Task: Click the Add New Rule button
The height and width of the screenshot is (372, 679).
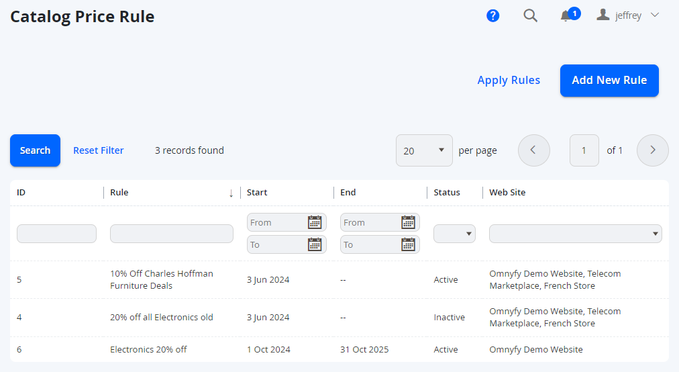Action: click(x=609, y=81)
